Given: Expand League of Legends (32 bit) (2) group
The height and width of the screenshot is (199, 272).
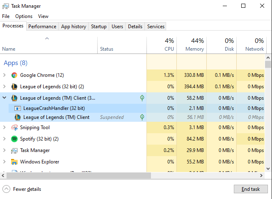Looking at the screenshot, I should 5,86.
